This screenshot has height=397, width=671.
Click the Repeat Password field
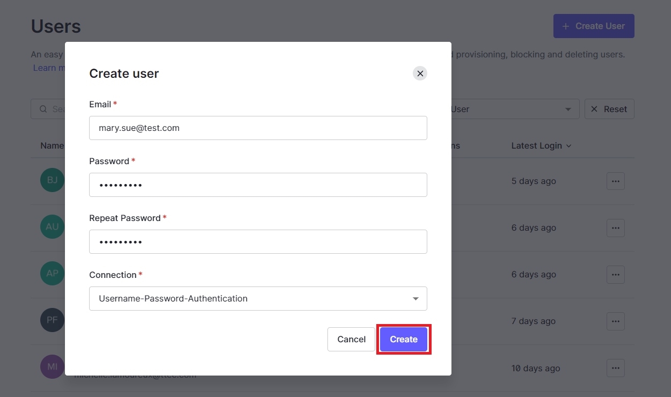coord(258,242)
